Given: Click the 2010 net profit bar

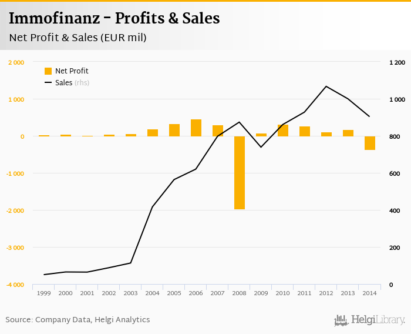Looking at the screenshot, I should [283, 130].
